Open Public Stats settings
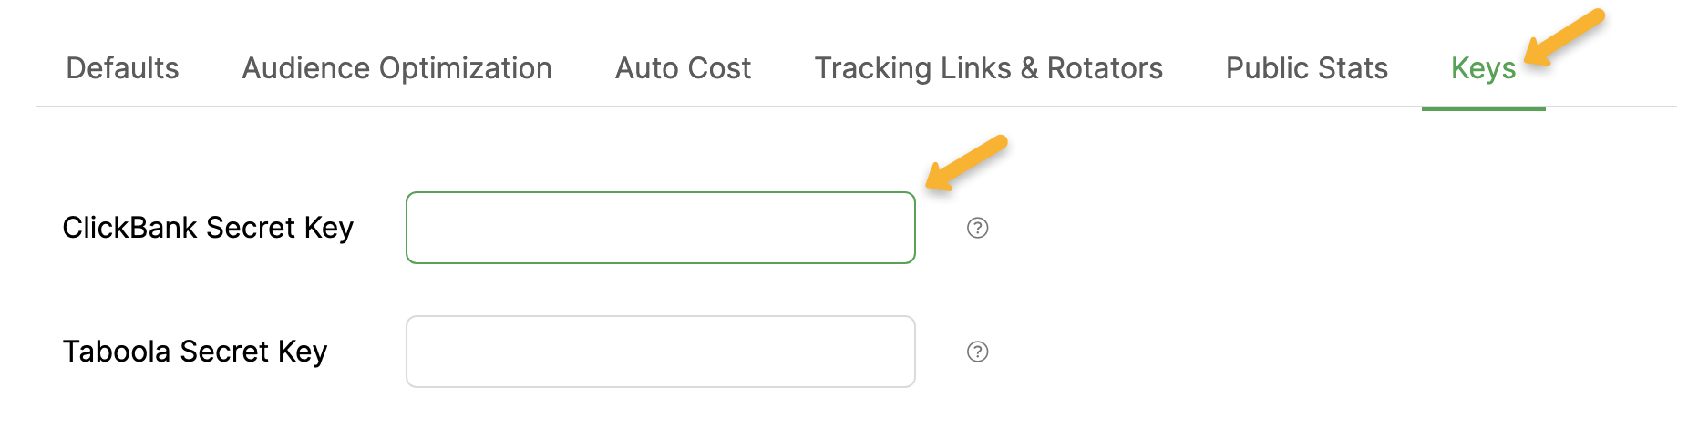1688x439 pixels. 1306,68
